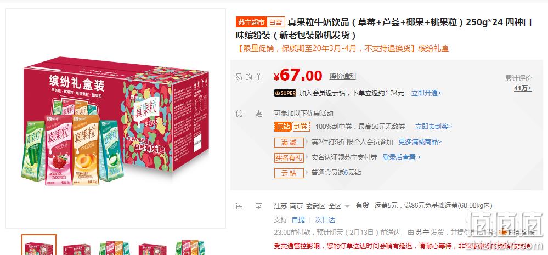View the 41万+ cumulative reviews
Image resolution: width=548 pixels, height=255 pixels.
[522, 88]
